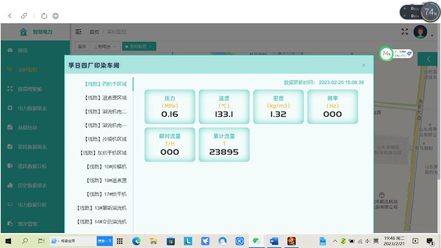Viewport: 441px width, 248px height.
Task: Open the user avatar dropdown arrow
Action: (432, 36)
